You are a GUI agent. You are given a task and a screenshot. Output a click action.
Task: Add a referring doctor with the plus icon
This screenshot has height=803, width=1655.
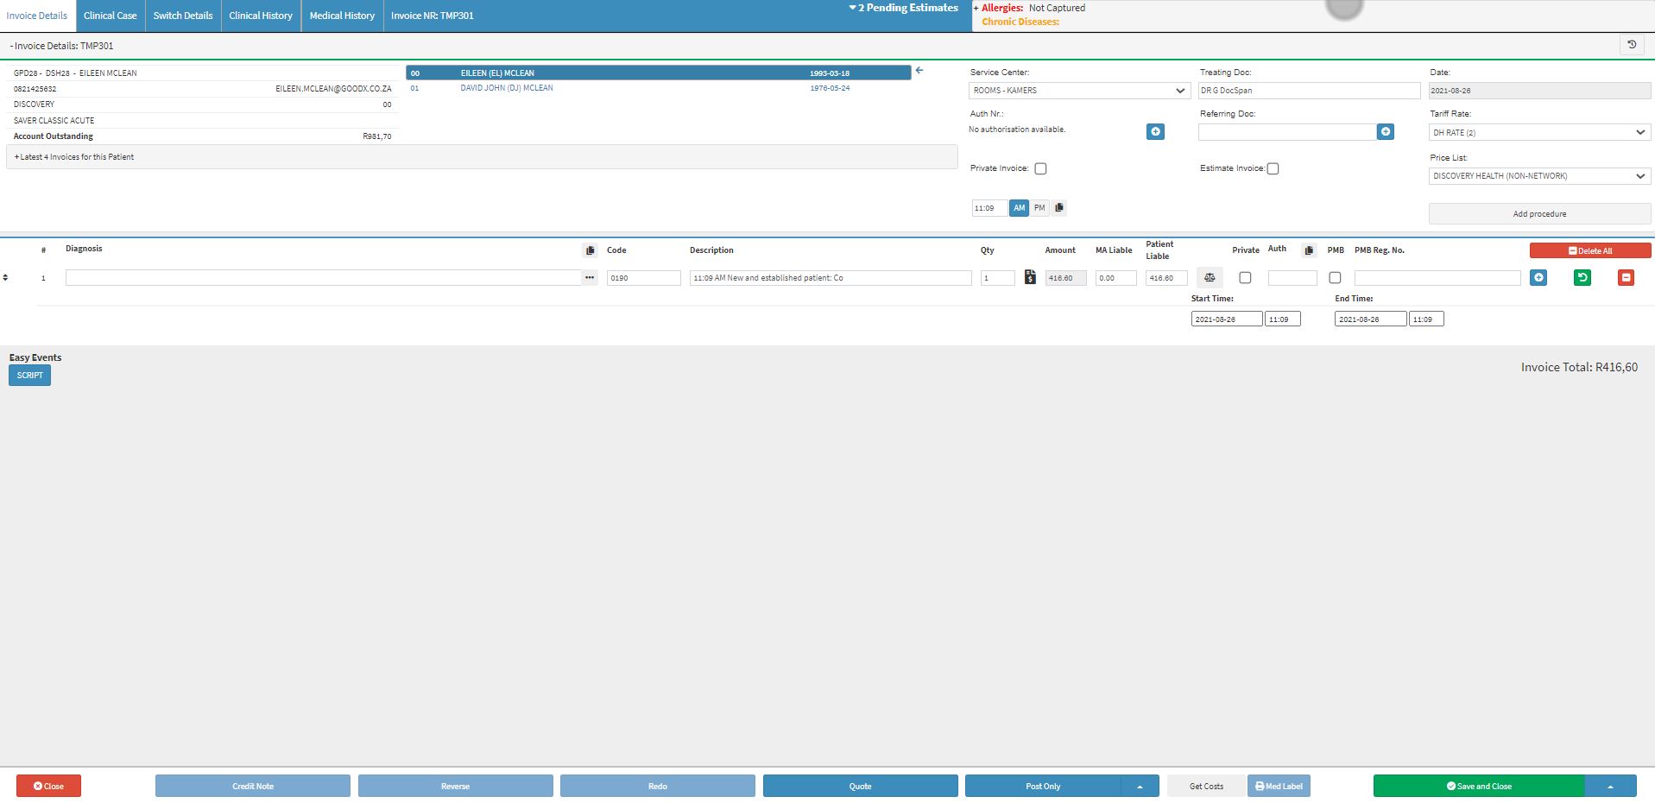click(1385, 131)
